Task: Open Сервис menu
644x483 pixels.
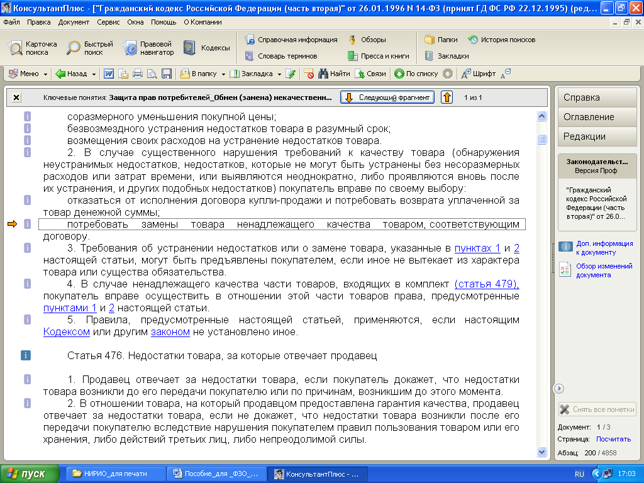Action: [108, 22]
